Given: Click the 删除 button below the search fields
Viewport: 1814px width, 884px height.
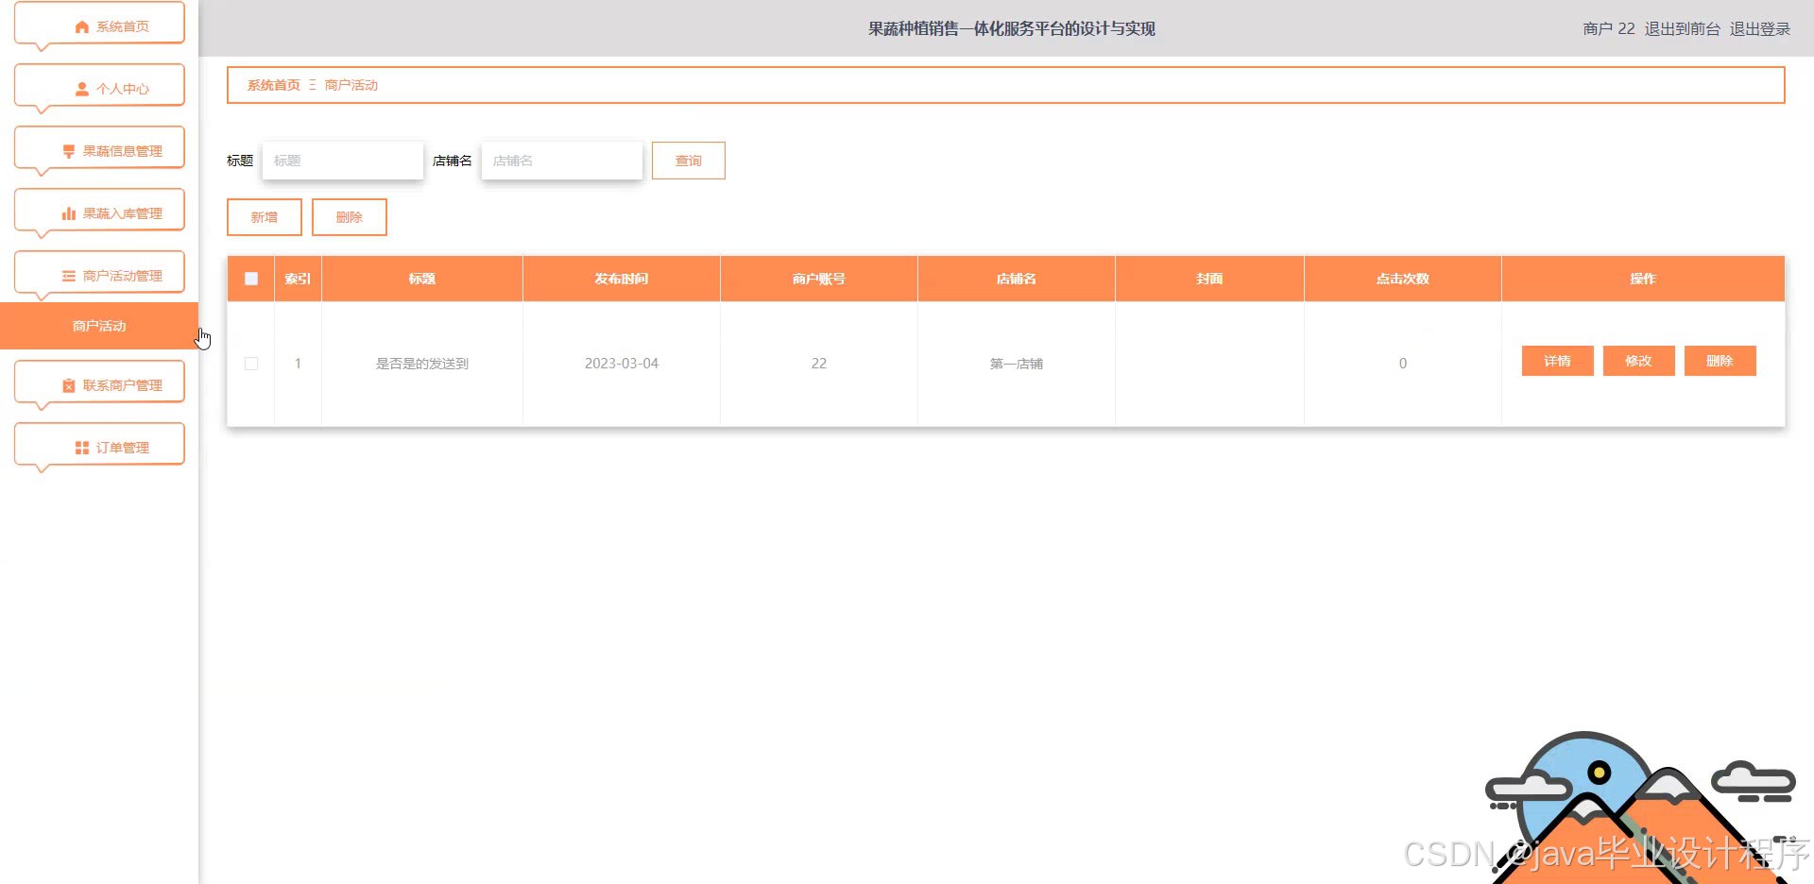Looking at the screenshot, I should click(x=350, y=217).
